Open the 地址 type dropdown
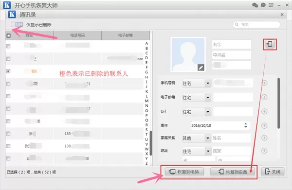 click(197, 151)
